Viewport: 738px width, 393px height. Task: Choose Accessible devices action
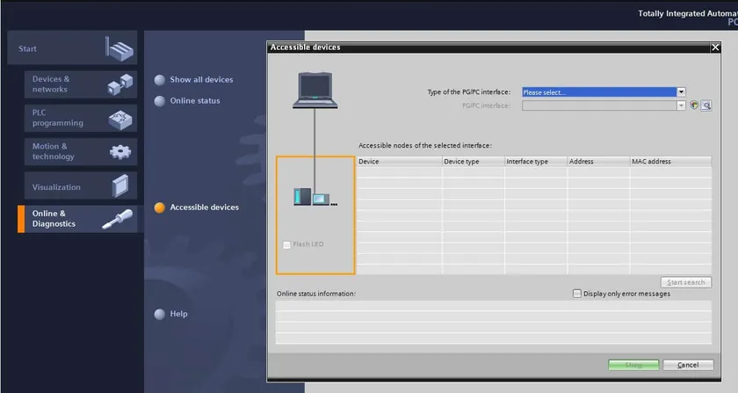197,207
